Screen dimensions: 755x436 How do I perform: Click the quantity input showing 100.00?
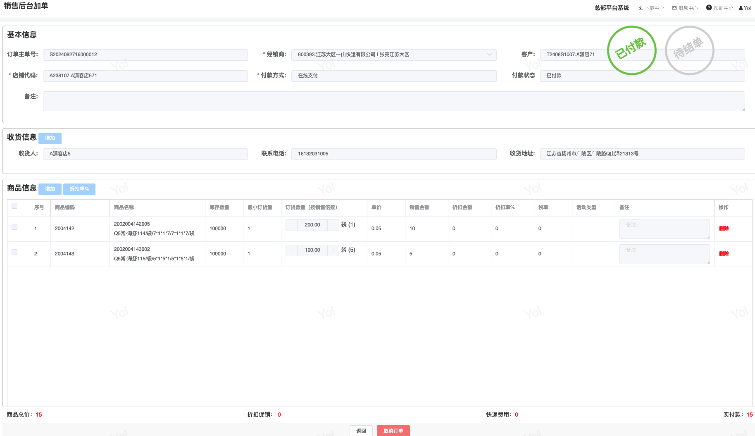(x=312, y=250)
